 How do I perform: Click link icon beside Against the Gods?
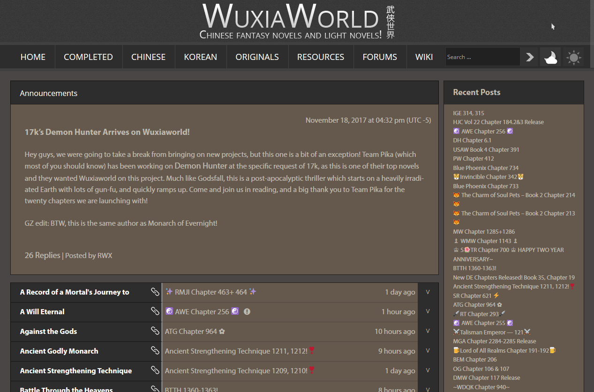point(155,331)
